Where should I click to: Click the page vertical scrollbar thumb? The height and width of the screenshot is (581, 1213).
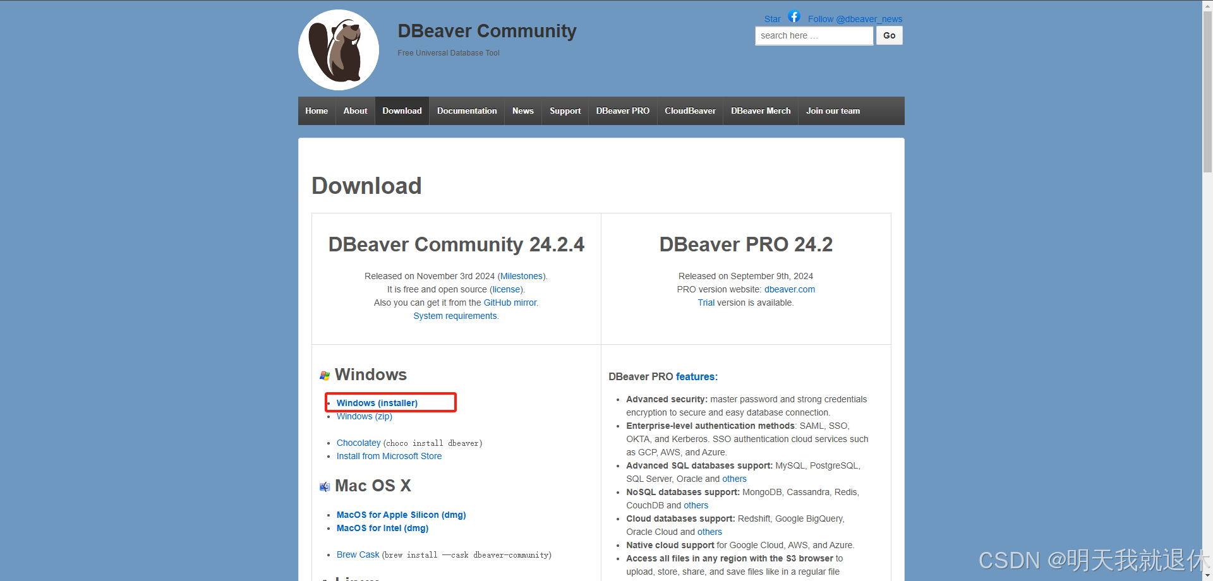[x=1207, y=92]
